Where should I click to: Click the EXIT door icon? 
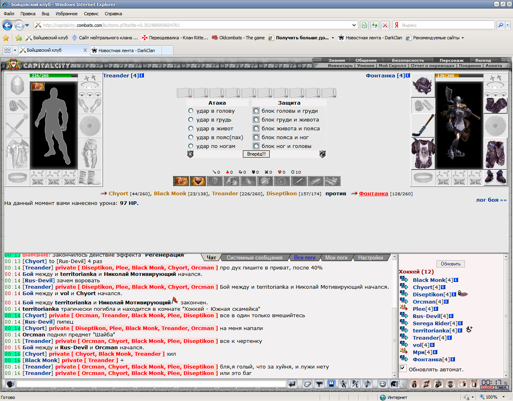point(475,384)
